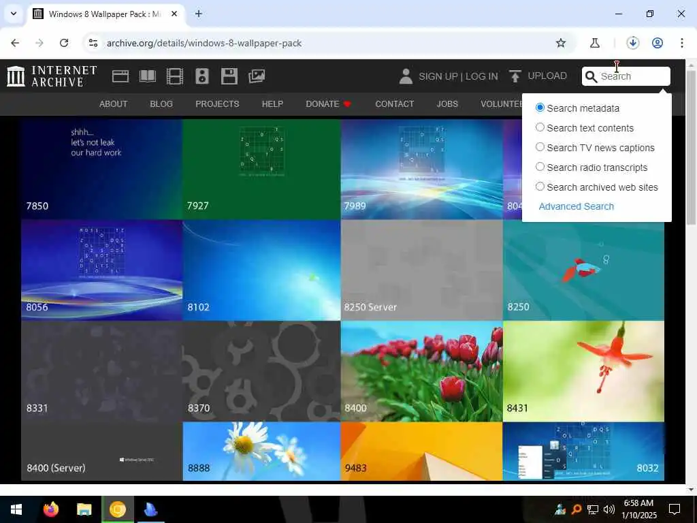Screen dimensions: 697x523
Task: Open the 8250 betta fish thumbnail
Action: 583,270
